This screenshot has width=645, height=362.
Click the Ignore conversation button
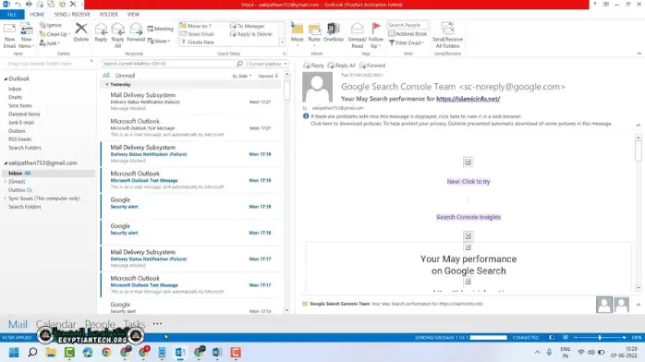point(51,25)
